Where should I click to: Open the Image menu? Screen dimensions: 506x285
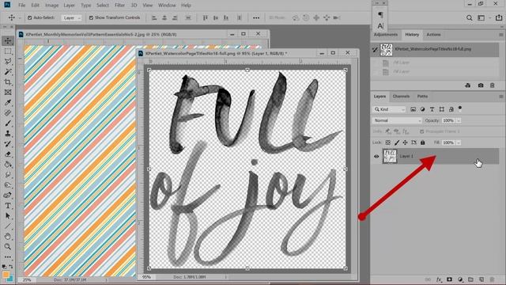(x=51, y=6)
